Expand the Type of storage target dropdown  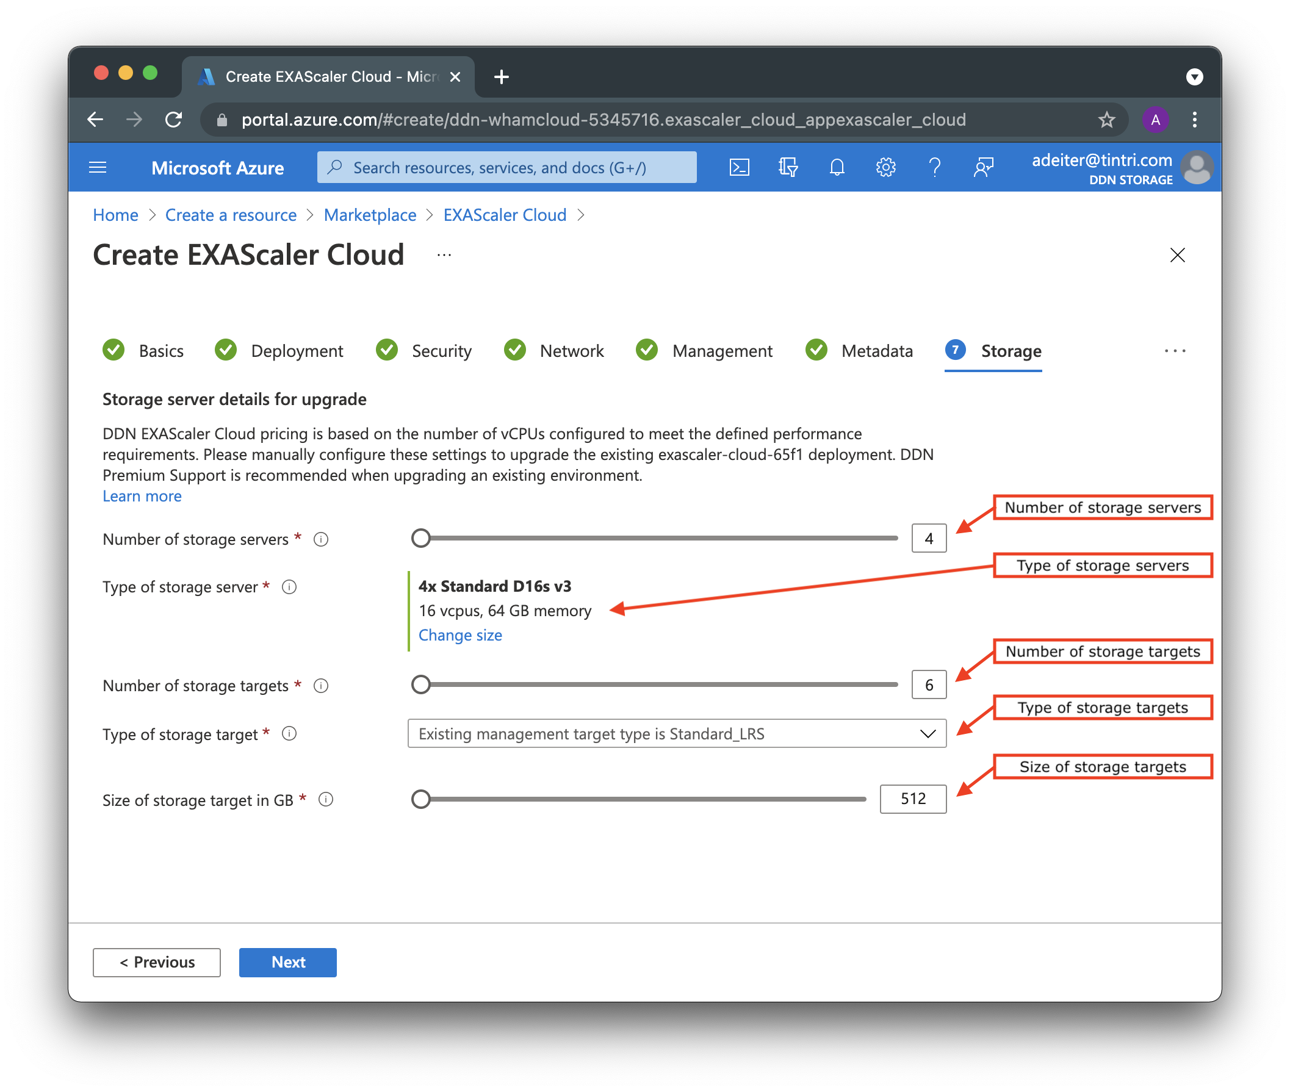click(x=677, y=734)
